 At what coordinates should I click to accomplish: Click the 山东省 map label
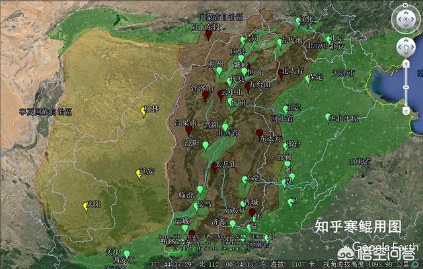pyautogui.click(x=360, y=162)
